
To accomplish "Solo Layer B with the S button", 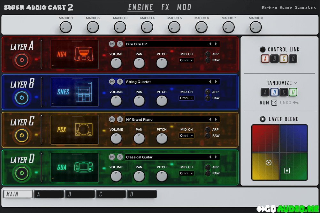I will pos(120,82).
